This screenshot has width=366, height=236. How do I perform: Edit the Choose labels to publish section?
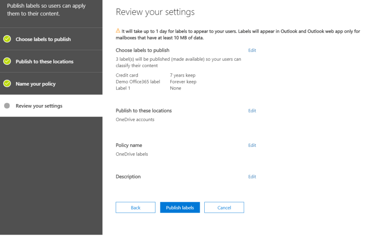[252, 50]
